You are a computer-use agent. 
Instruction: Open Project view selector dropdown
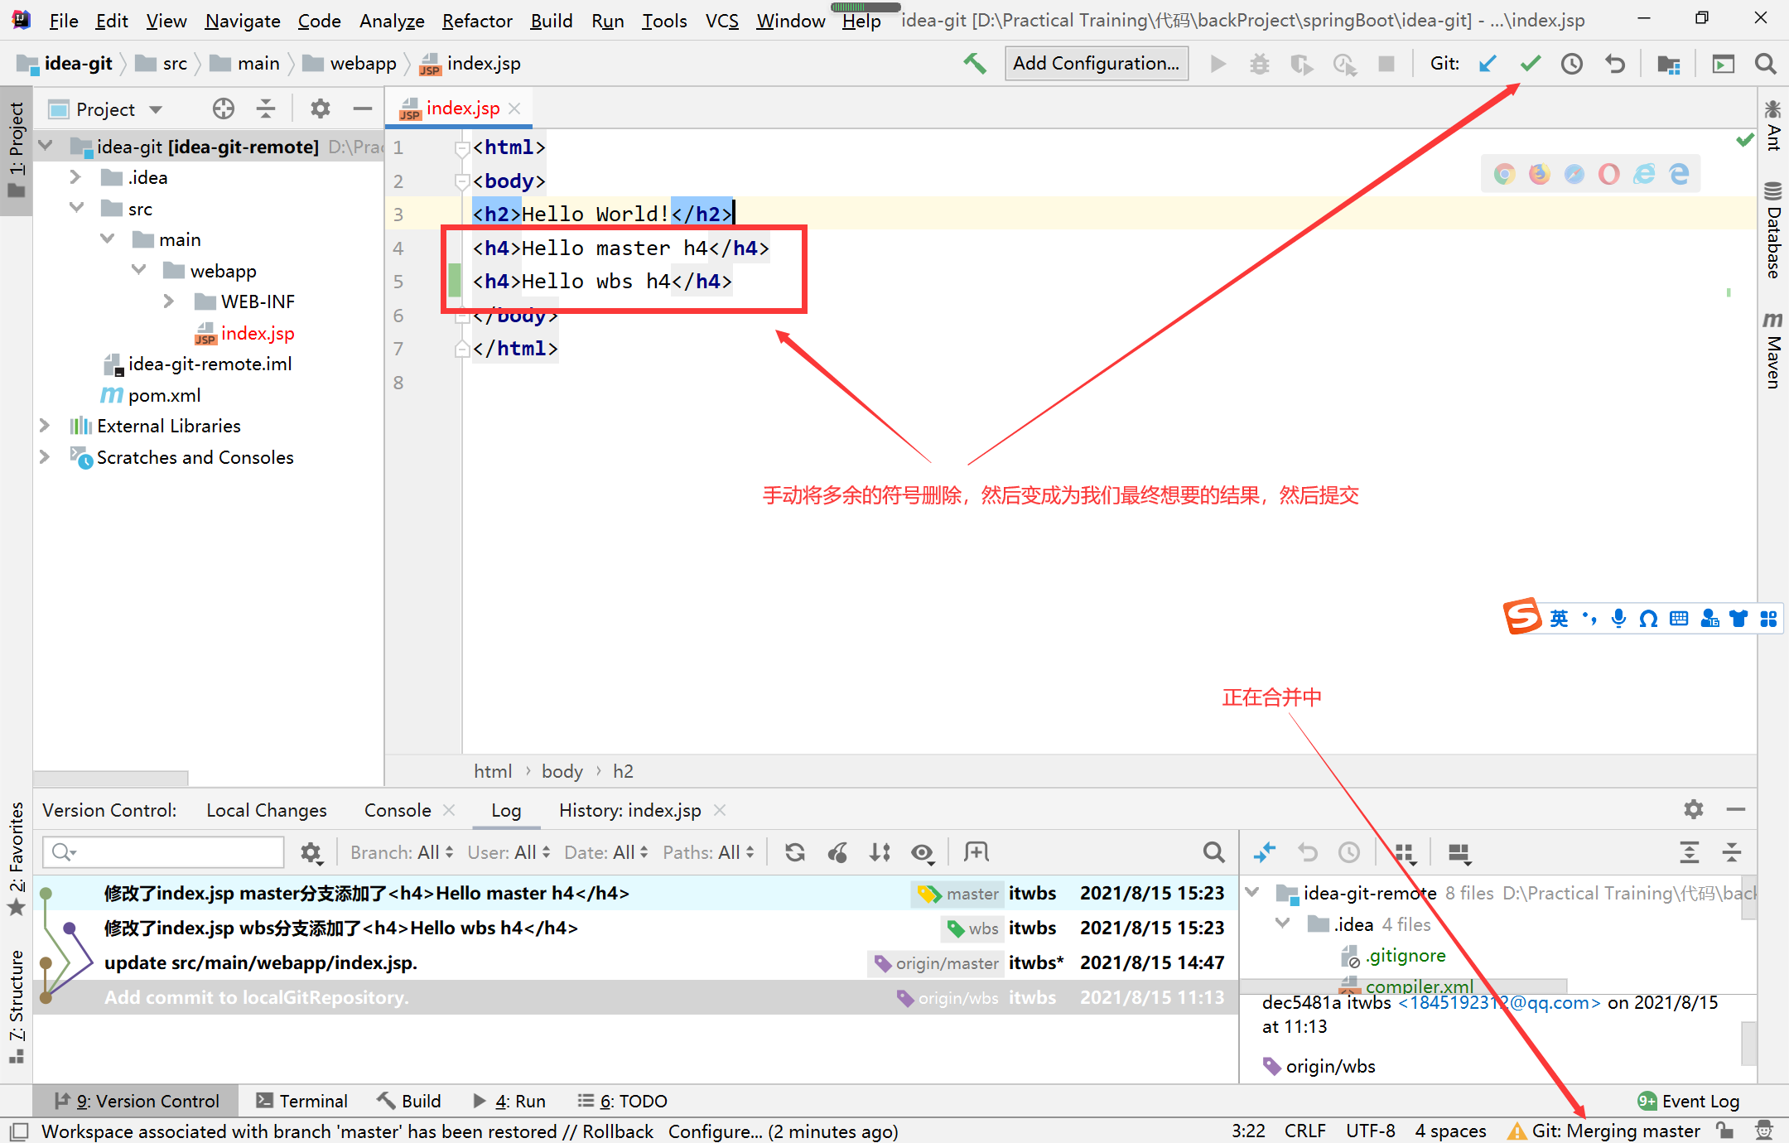tap(106, 109)
